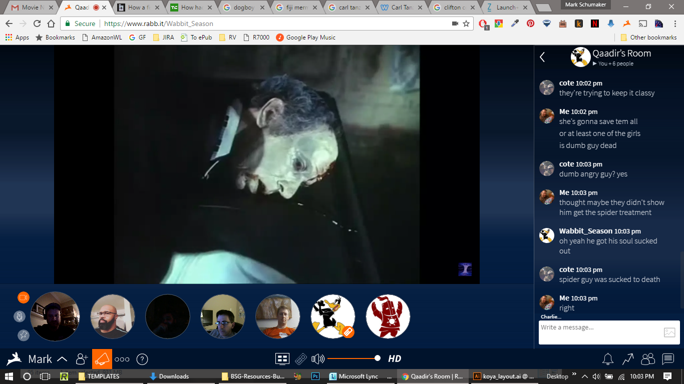Open the RV bookmark folder
This screenshot has width=684, height=384.
click(227, 37)
